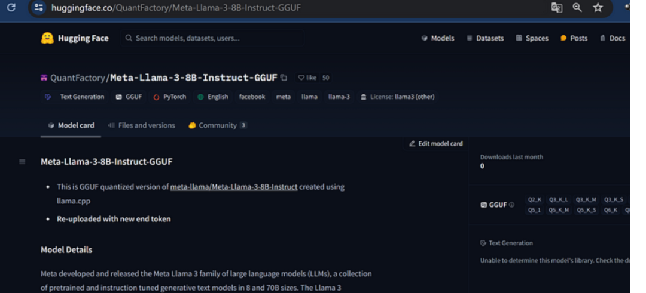Image resolution: width=646 pixels, height=293 pixels.
Task: Click the yellow Posts icon
Action: [563, 38]
